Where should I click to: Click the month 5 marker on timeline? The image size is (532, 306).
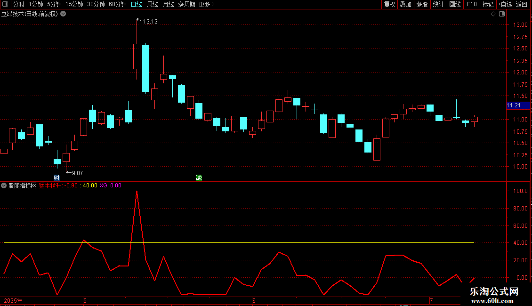(85, 301)
